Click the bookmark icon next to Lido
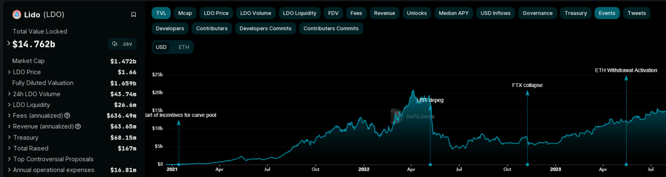The image size is (666, 177). 134,14
